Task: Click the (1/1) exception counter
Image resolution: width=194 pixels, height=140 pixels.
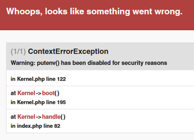Action: click(18, 52)
